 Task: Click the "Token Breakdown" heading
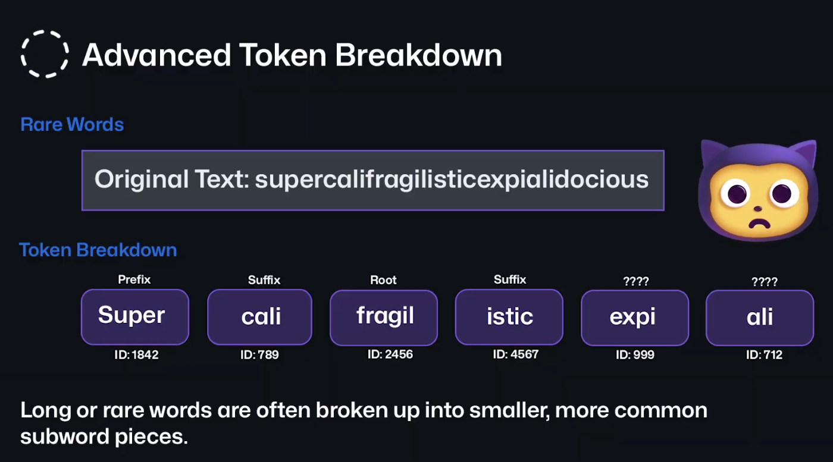coord(98,250)
